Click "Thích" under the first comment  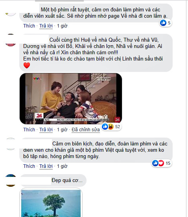click(x=29, y=26)
